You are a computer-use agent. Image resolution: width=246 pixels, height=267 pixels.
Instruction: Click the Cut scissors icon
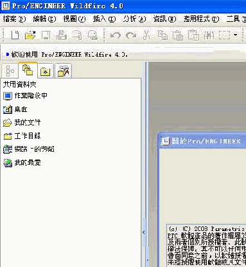click(146, 35)
